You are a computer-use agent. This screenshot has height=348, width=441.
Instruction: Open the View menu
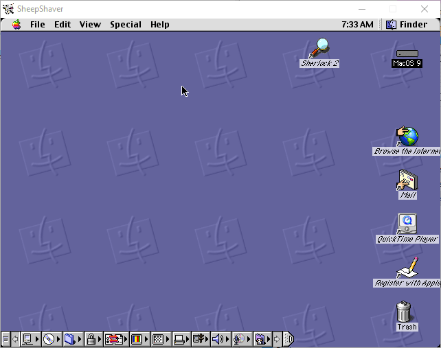(x=90, y=25)
